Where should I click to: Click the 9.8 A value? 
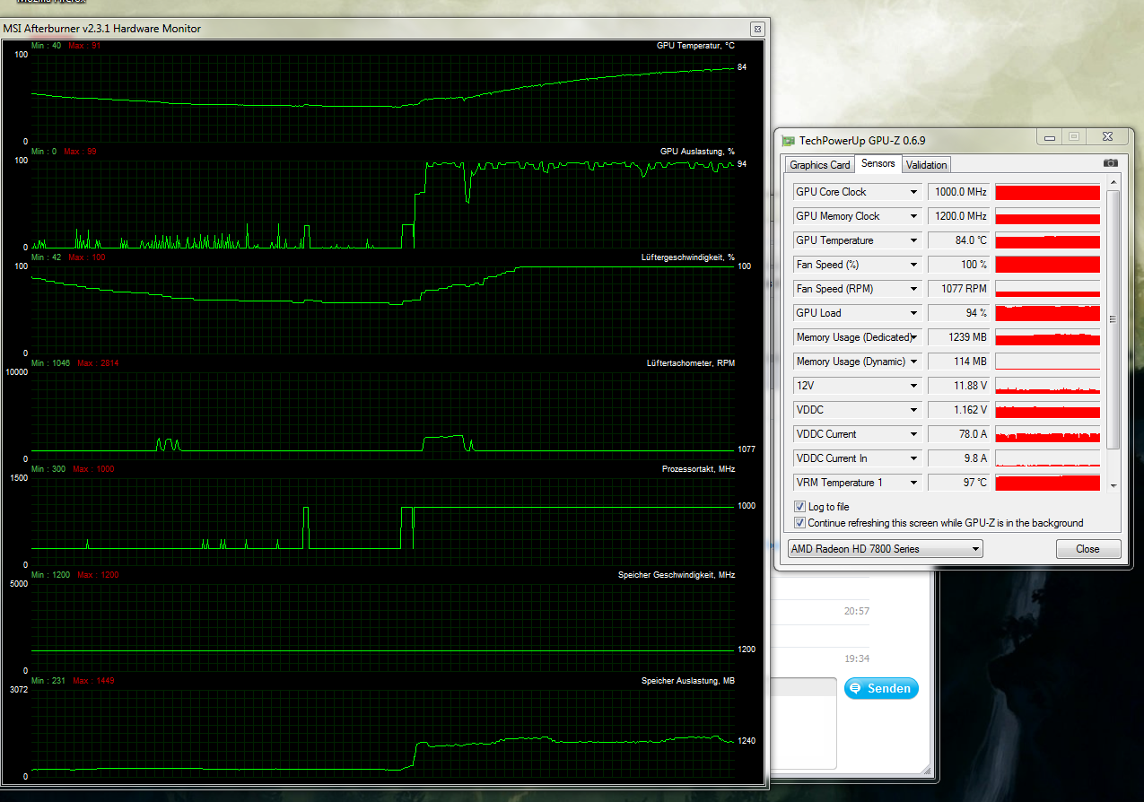coord(958,458)
